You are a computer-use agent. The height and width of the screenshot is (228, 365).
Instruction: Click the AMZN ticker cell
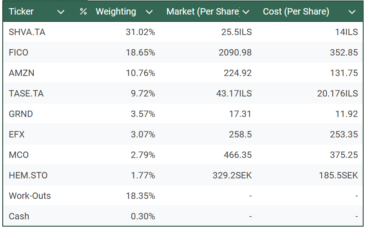[x=21, y=73]
